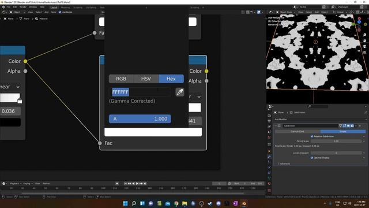Switch to the UV Editing workspace tab

click(x=91, y=8)
